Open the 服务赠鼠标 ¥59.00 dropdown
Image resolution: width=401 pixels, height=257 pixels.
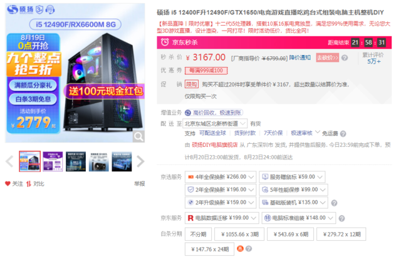(292, 177)
